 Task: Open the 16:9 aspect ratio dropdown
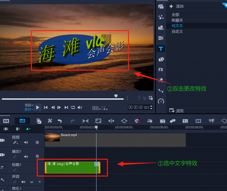(x=96, y=108)
